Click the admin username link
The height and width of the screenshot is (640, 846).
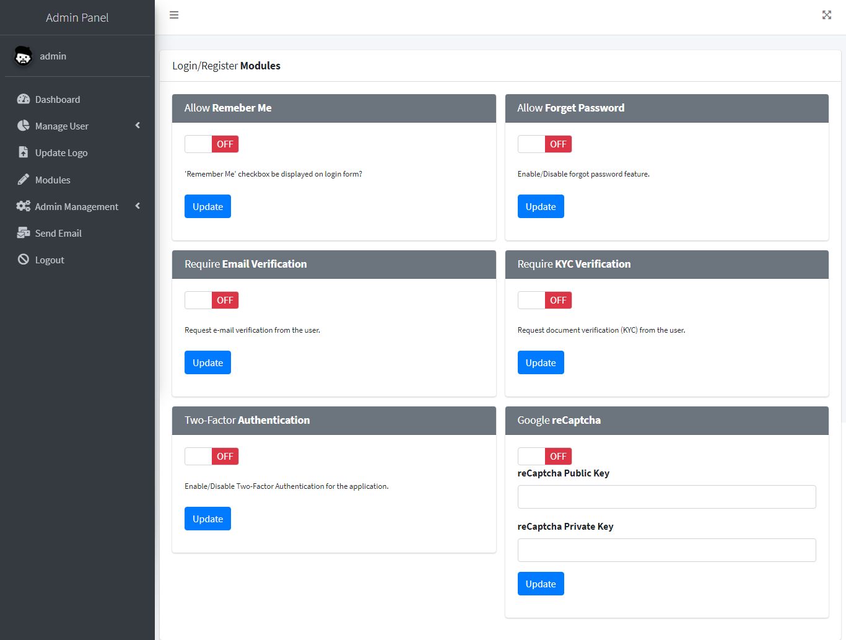point(53,56)
